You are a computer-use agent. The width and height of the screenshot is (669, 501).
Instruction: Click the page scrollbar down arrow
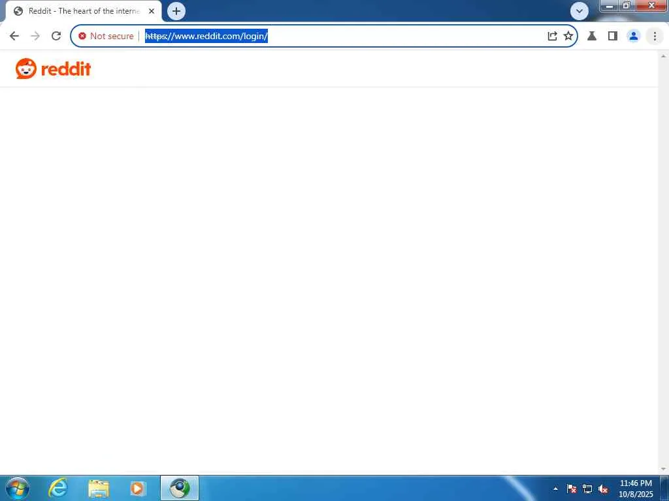664,468
